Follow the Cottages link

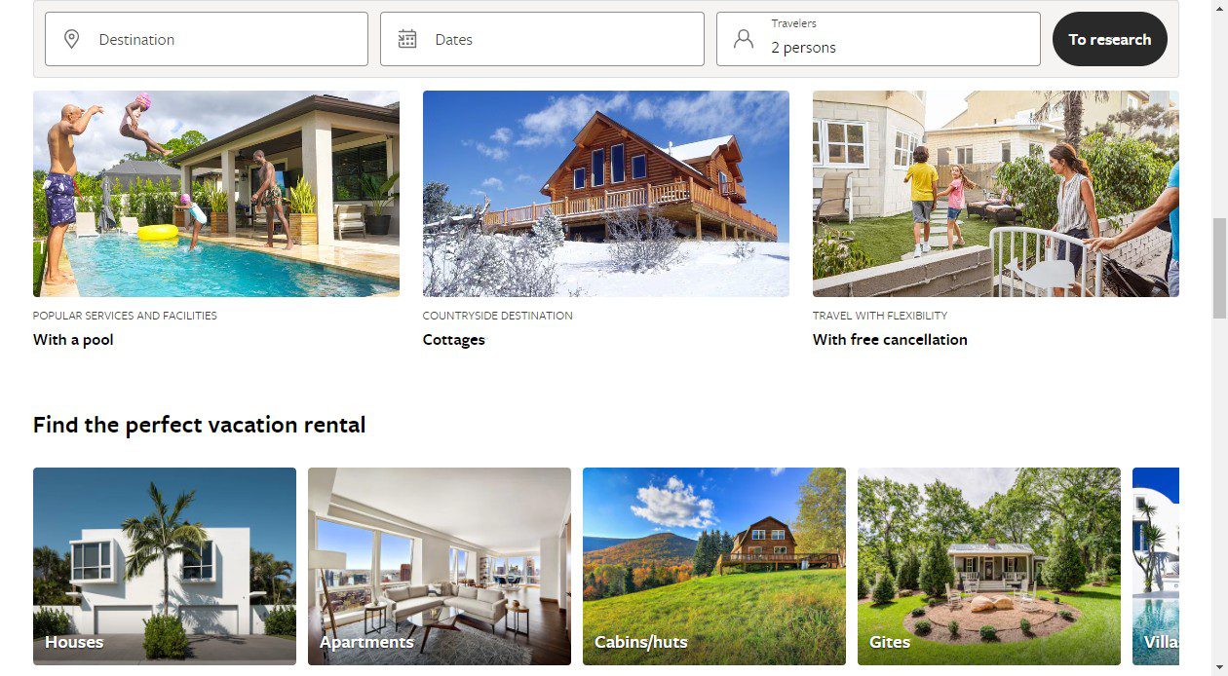(x=454, y=340)
